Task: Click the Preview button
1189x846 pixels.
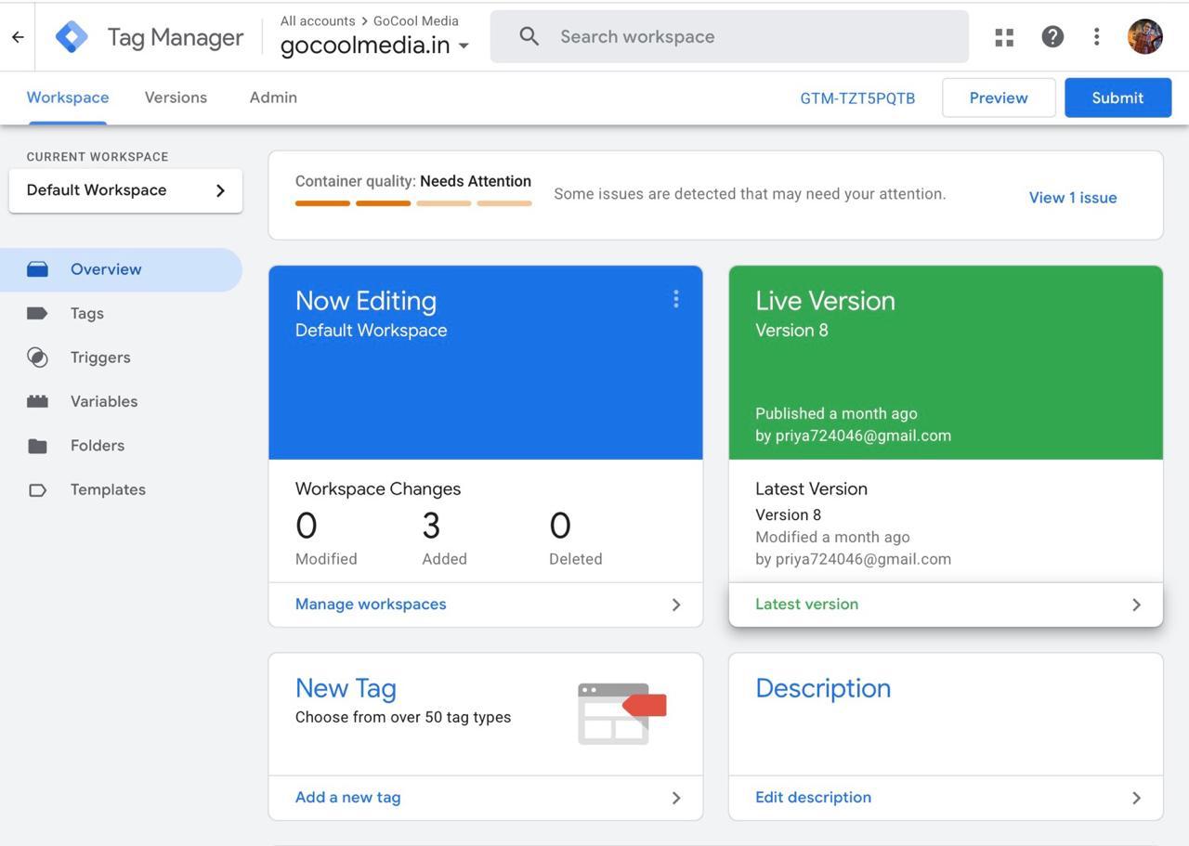Action: click(x=999, y=98)
